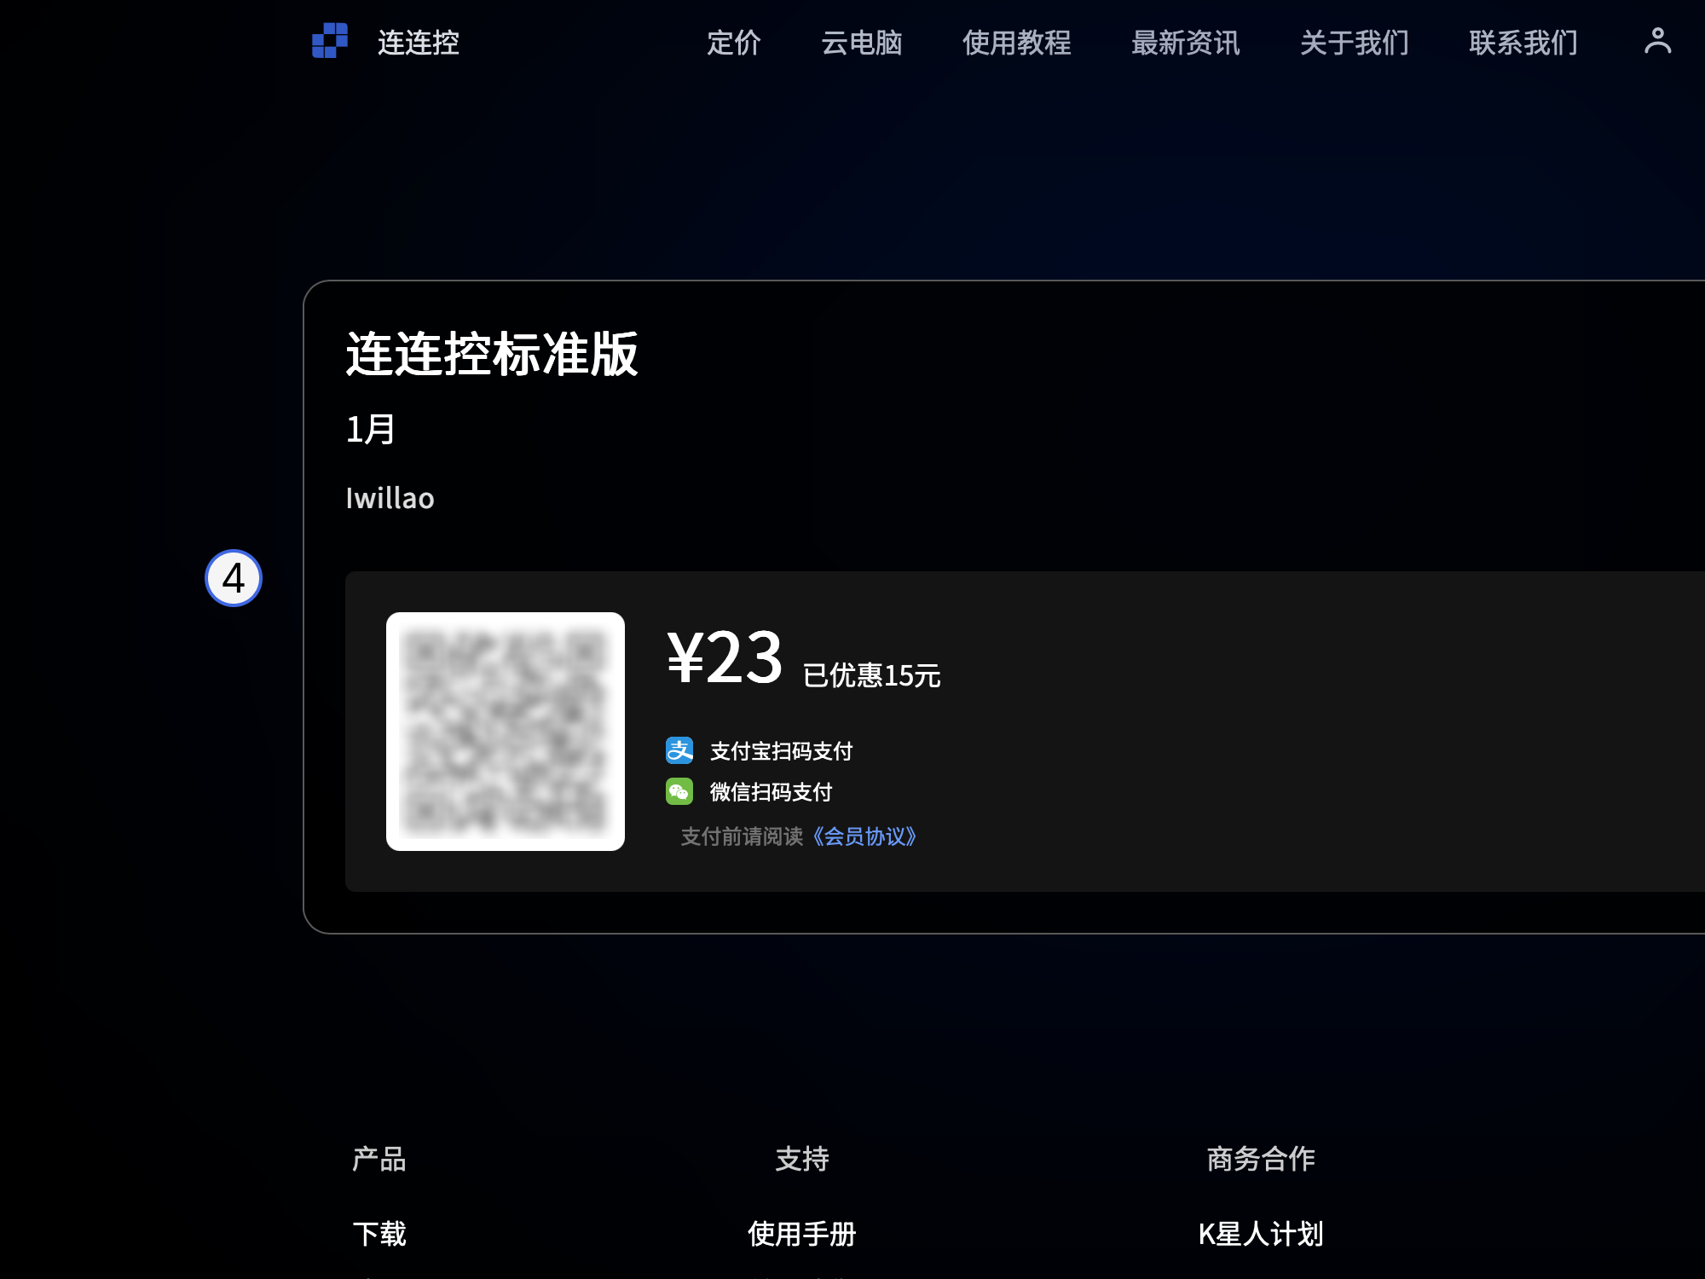Select 微信扫码支付 payment option text
Viewport: 1705px width, 1279px height.
(x=772, y=792)
